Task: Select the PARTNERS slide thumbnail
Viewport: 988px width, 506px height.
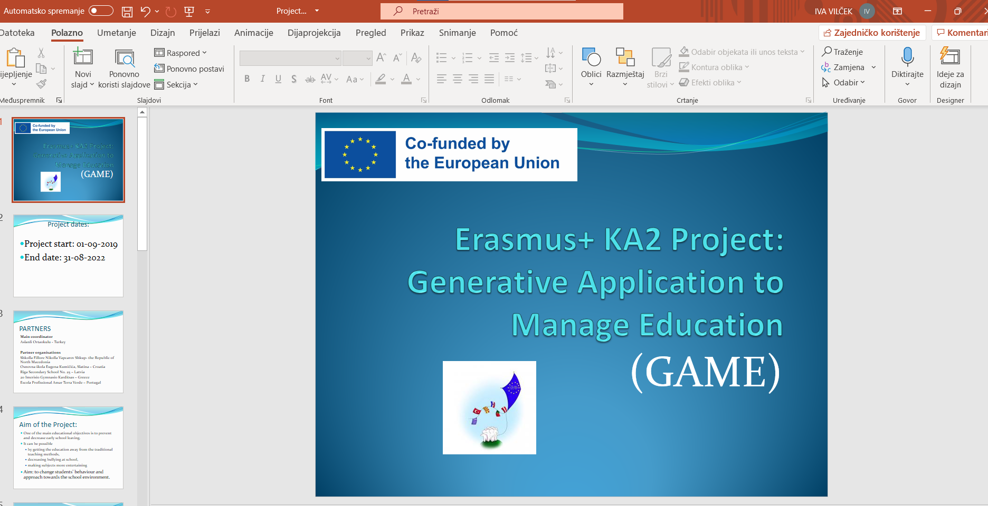Action: (69, 352)
